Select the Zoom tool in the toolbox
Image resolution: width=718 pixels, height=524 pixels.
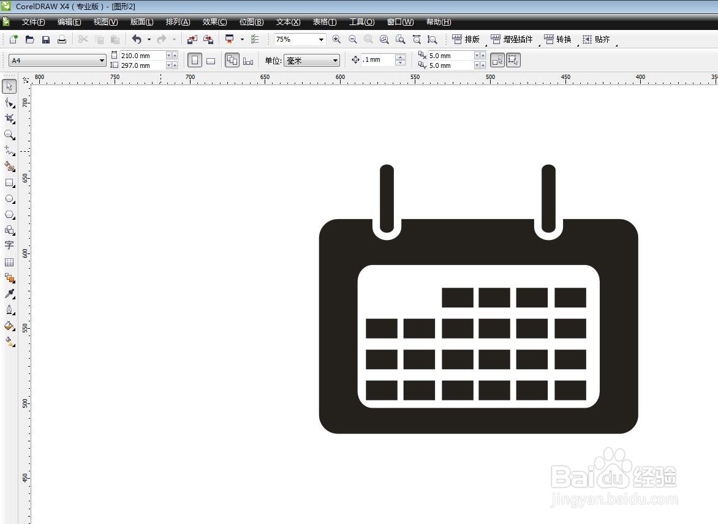click(x=9, y=135)
